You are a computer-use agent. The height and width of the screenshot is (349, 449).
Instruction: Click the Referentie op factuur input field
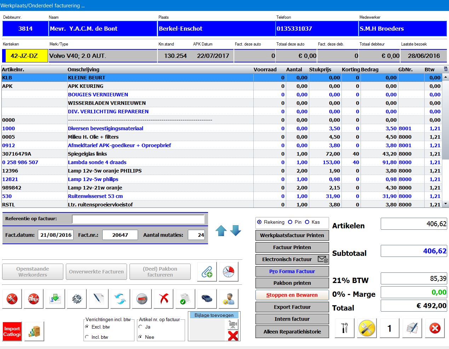[138, 219]
